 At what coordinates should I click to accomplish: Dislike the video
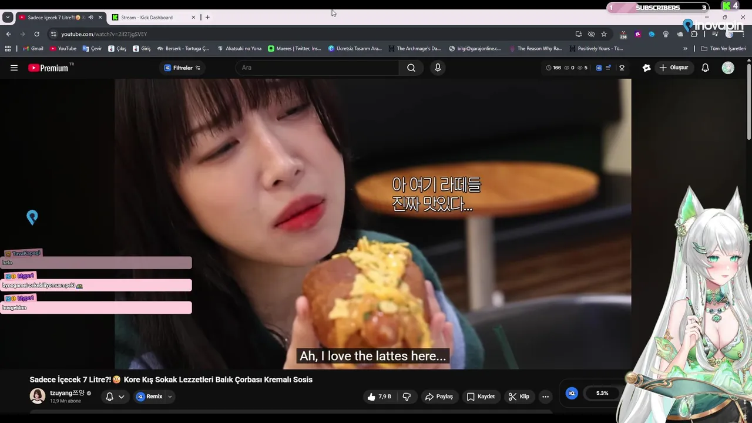click(407, 397)
